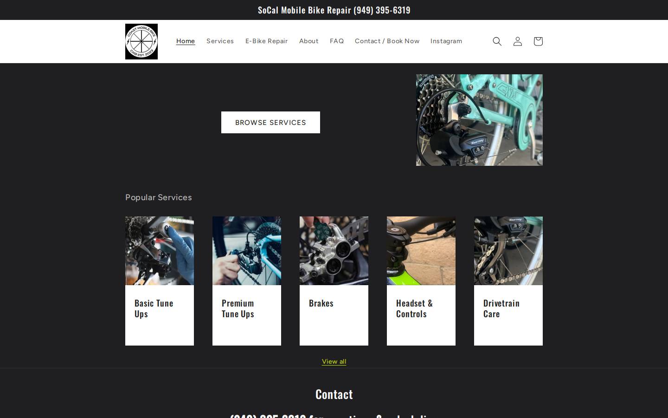
Task: Click the Coast Mobile Bike logo
Action: (x=141, y=41)
